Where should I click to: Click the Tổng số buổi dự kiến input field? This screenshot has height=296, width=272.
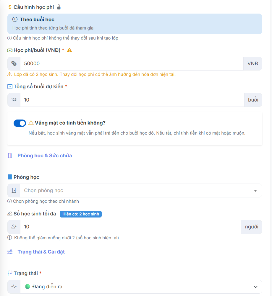pyautogui.click(x=132, y=100)
